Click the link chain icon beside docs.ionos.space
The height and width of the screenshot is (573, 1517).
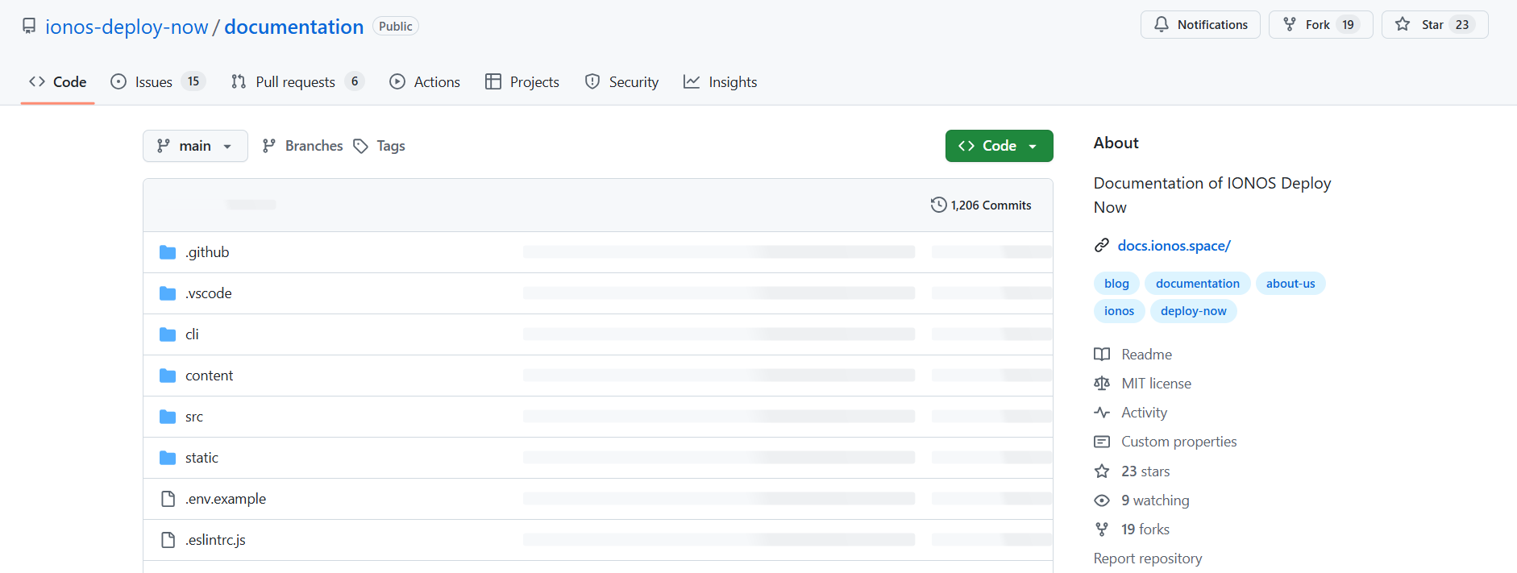pyautogui.click(x=1102, y=246)
